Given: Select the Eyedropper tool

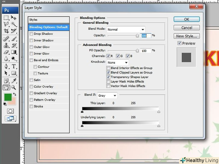Looking at the screenshot, I should click(x=14, y=81).
